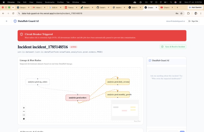Open the Chrome extensions puzzle icon

point(188,13)
